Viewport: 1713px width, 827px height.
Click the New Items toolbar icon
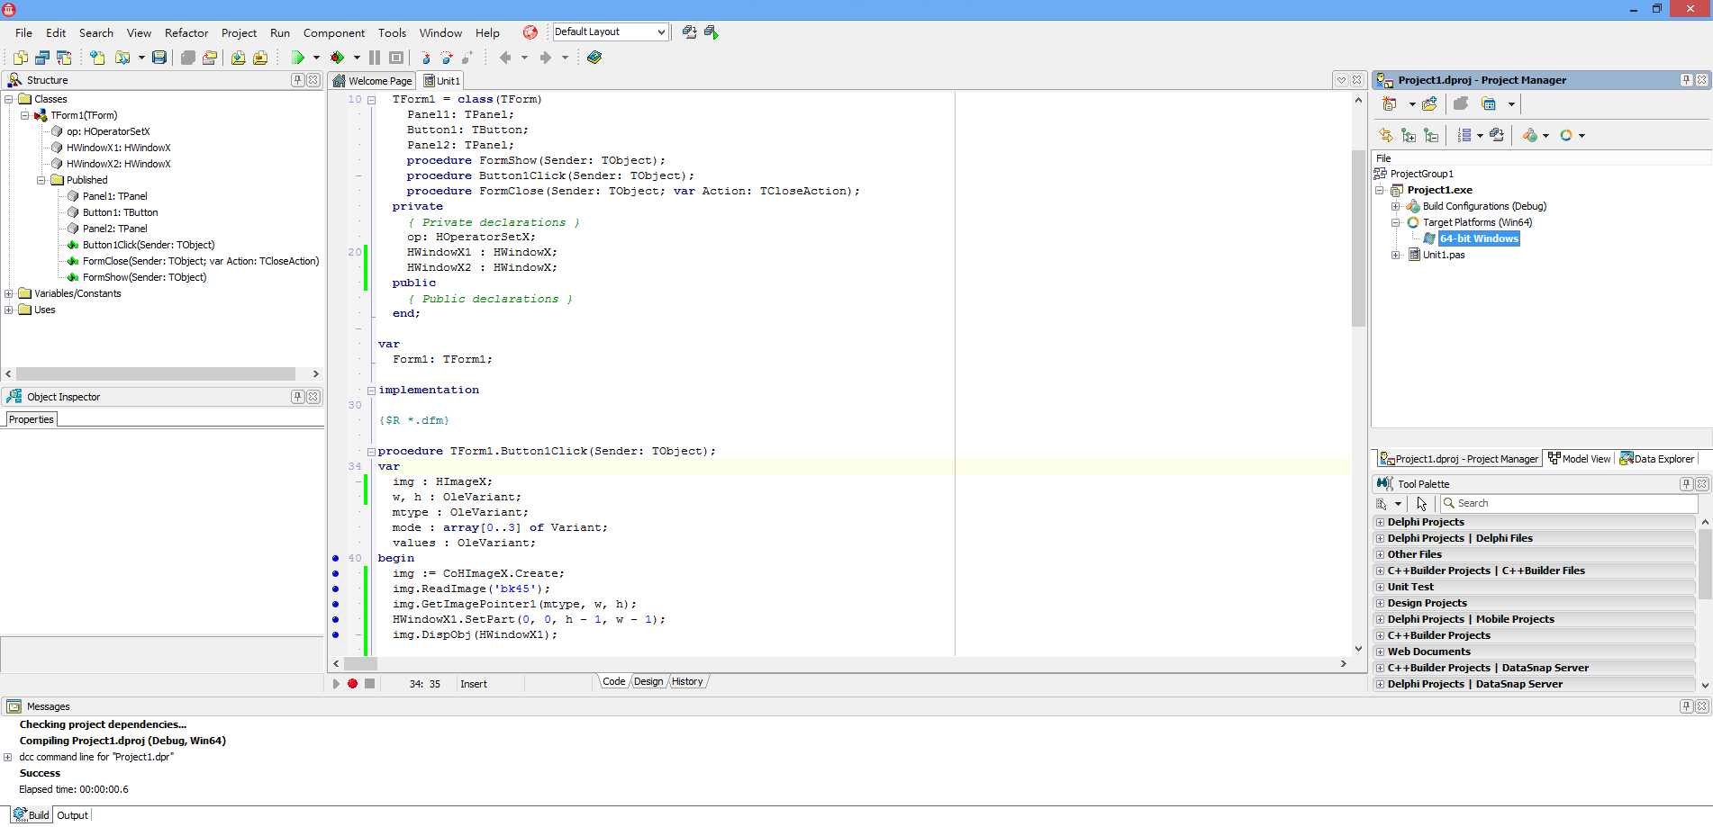97,58
